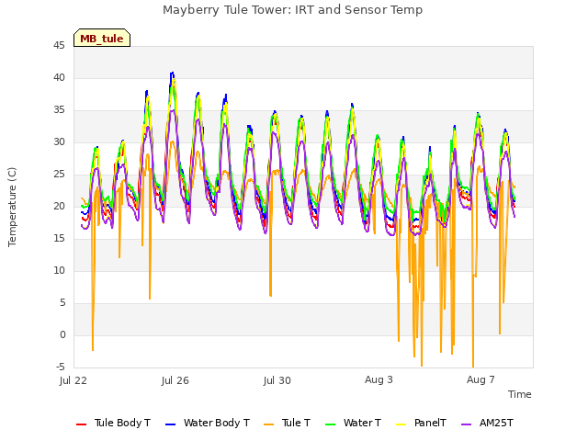Click the 5 y-axis tick label

pyautogui.click(x=62, y=302)
